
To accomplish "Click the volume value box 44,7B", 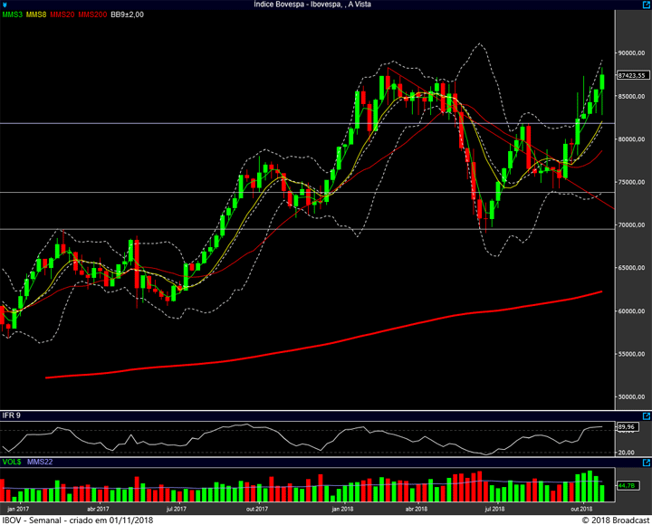I will click(625, 485).
